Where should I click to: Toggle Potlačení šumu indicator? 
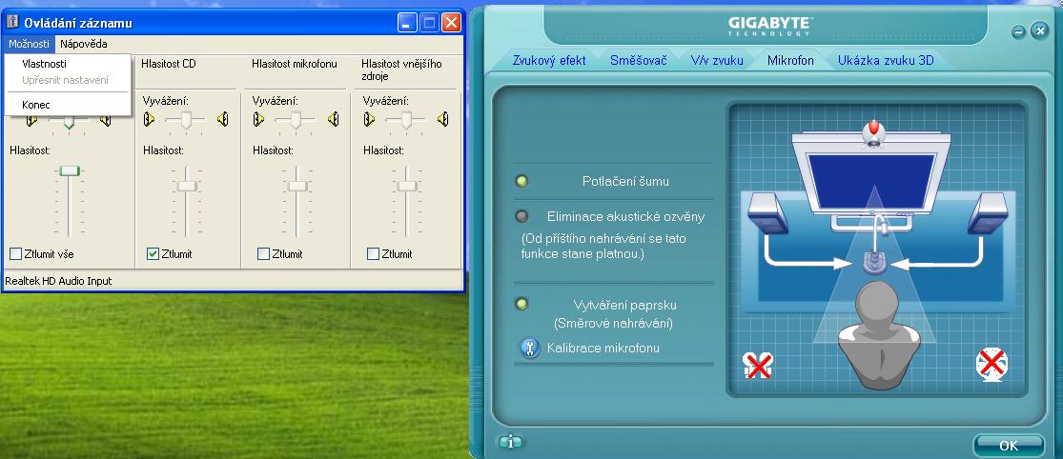521,182
